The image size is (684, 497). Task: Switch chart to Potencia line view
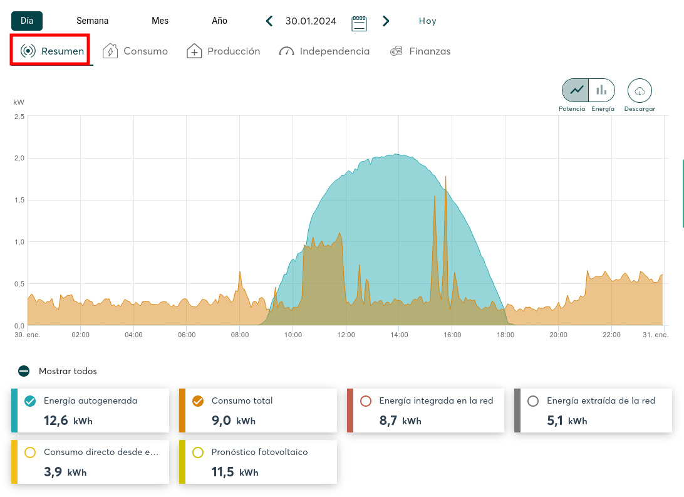coord(575,90)
